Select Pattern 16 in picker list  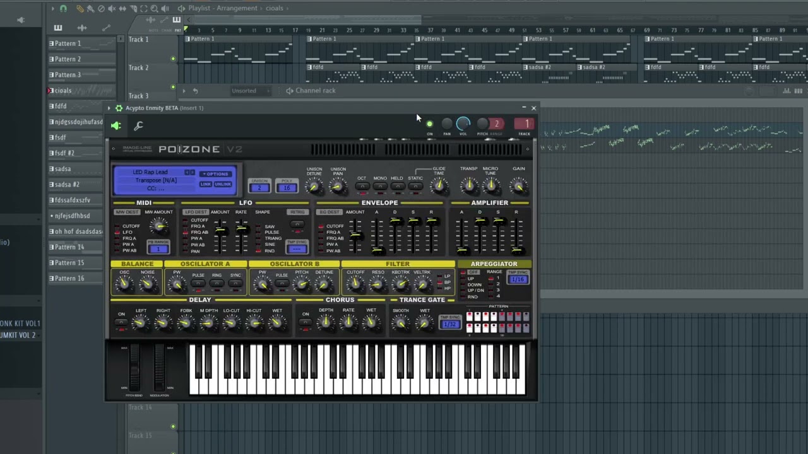coord(82,279)
